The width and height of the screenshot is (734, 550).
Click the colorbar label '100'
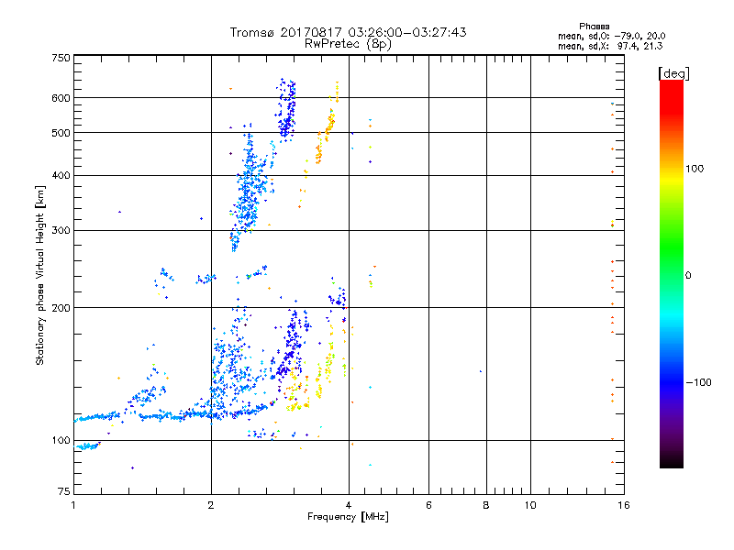[x=695, y=169]
